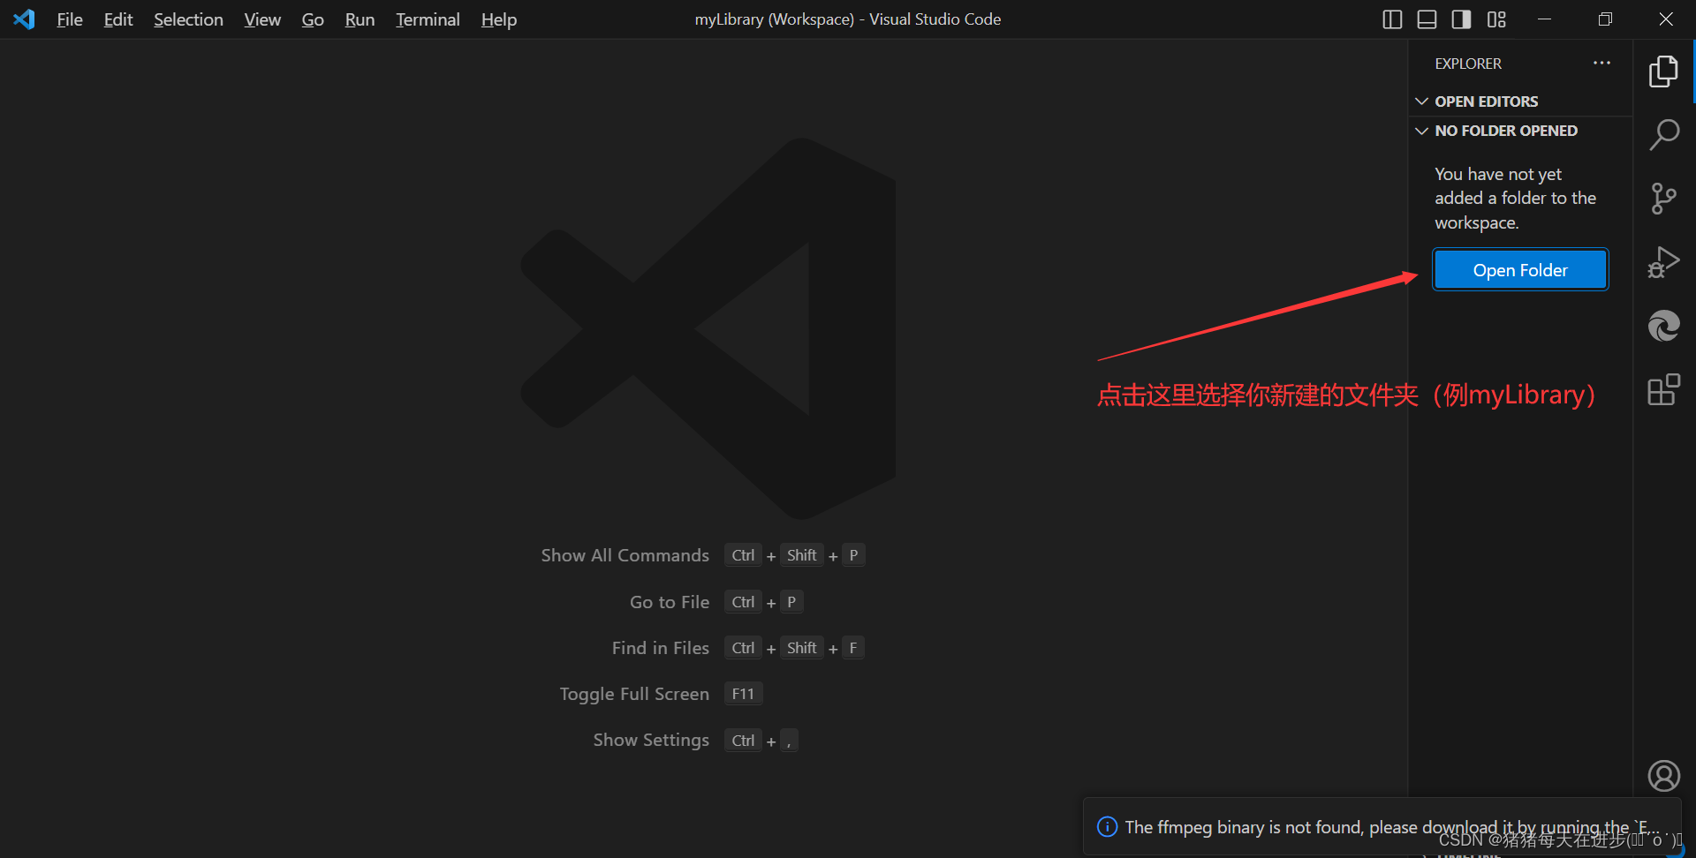
Task: Click the ffmpeg notification info icon
Action: pyautogui.click(x=1107, y=827)
